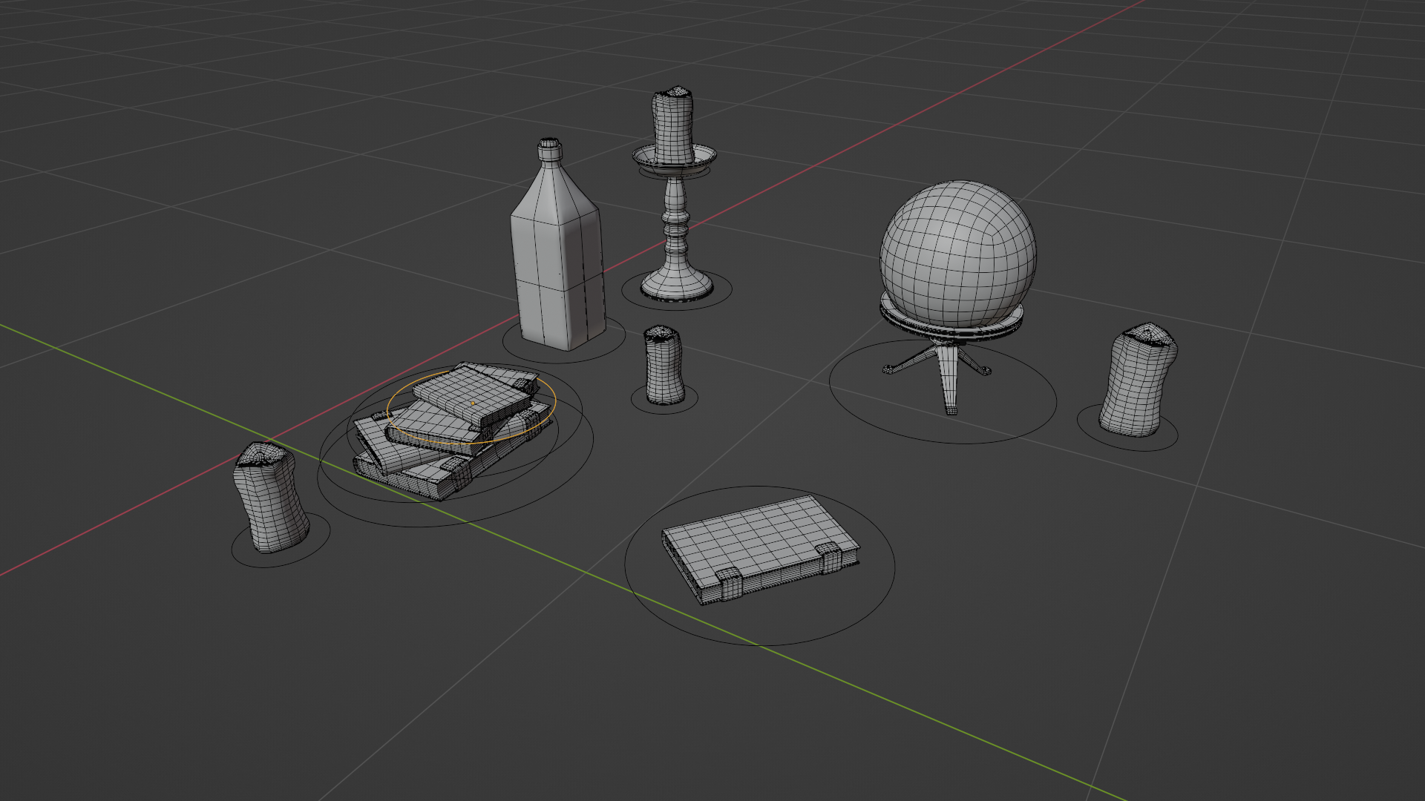Select the leftmost candle near the red axis
This screenshot has width=1425, height=801.
point(269,498)
